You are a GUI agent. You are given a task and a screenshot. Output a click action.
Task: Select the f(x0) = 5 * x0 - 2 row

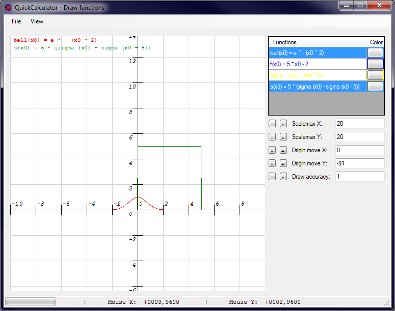point(318,64)
